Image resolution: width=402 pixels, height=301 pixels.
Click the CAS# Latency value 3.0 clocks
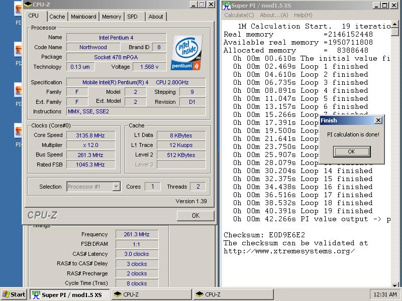(x=137, y=254)
